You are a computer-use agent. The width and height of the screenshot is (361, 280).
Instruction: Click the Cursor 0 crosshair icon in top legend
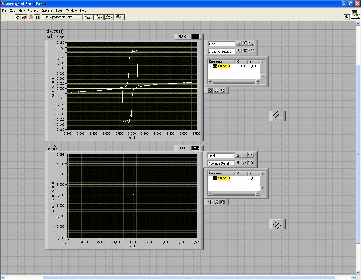click(215, 66)
